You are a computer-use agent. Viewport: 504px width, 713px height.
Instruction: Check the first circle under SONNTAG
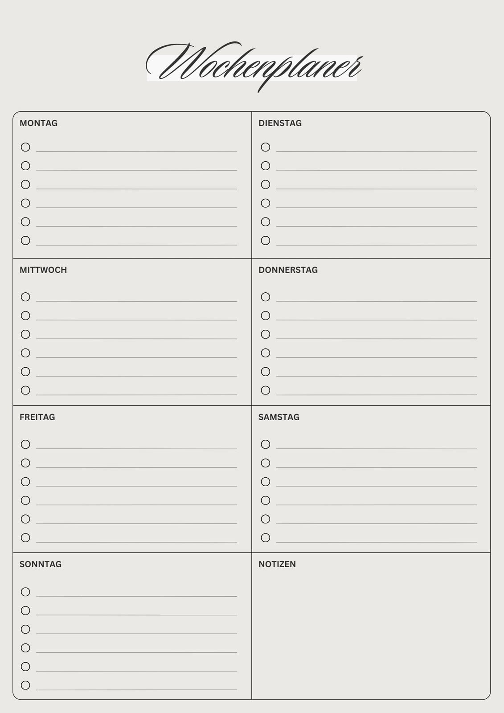tap(25, 592)
